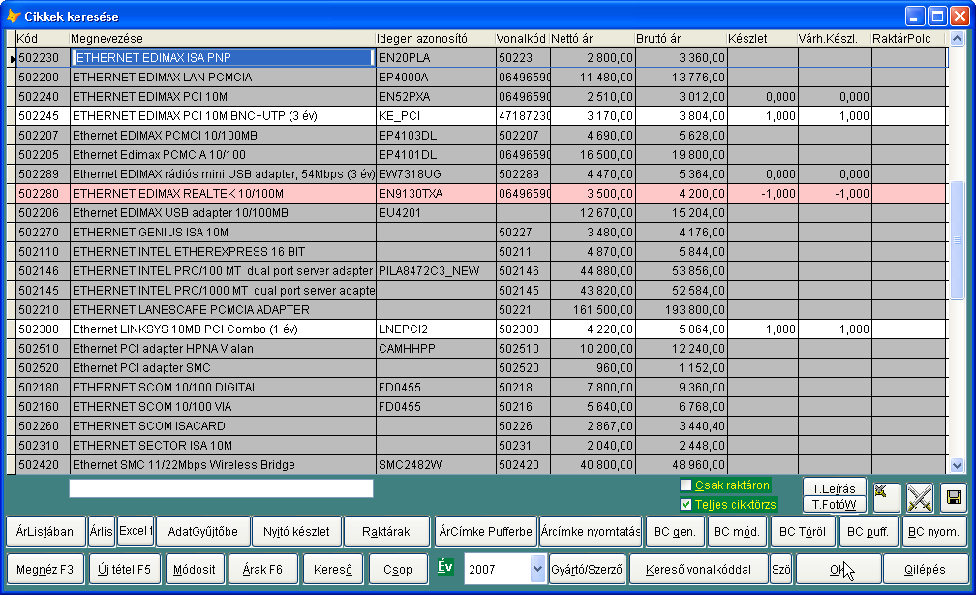Click the Kereső vonalkóddal button
This screenshot has width=976, height=595.
pyautogui.click(x=698, y=569)
